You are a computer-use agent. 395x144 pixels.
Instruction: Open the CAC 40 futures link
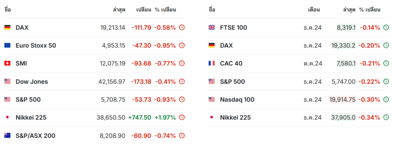(x=231, y=63)
